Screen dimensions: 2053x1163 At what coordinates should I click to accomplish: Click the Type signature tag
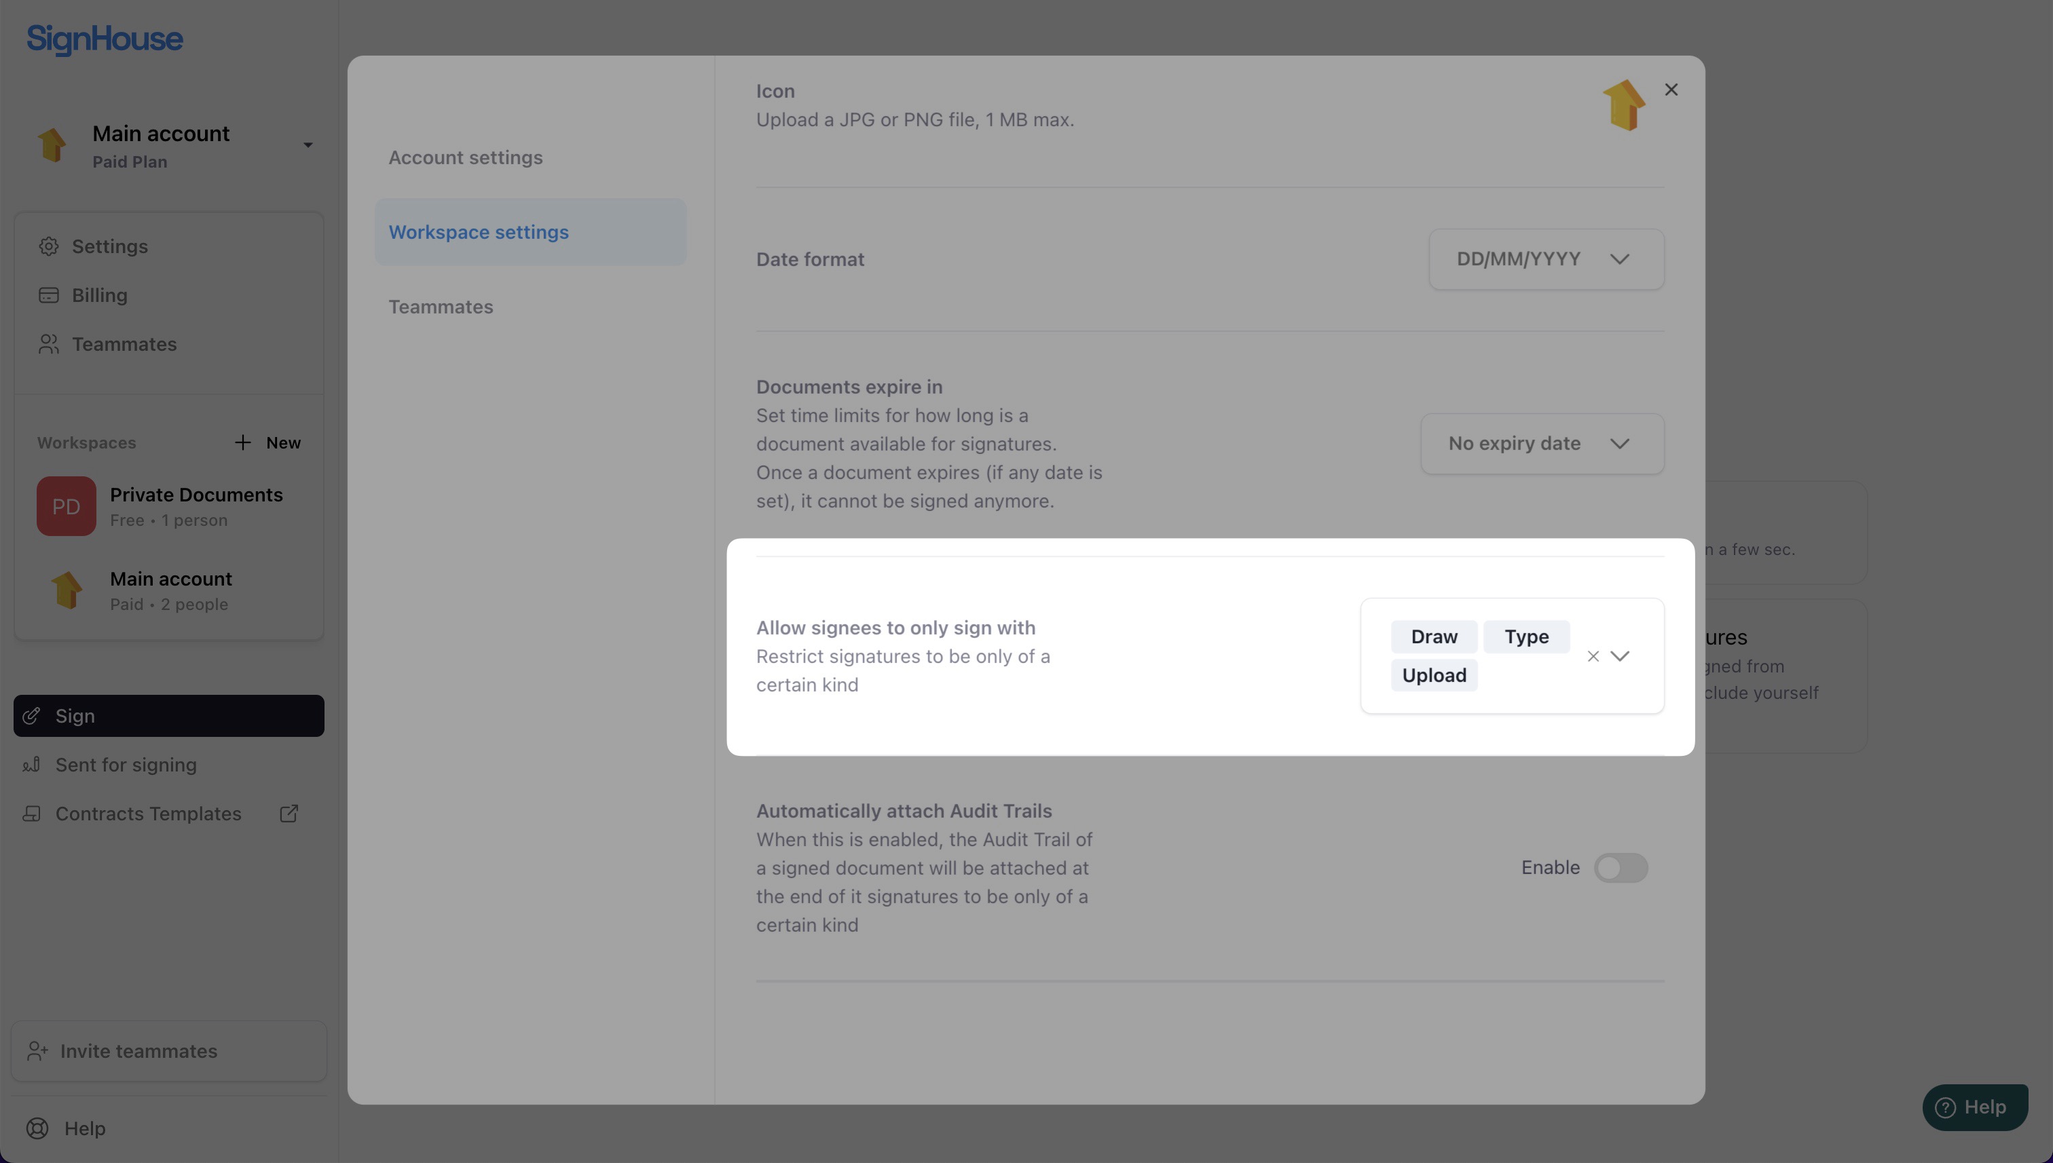coord(1526,636)
